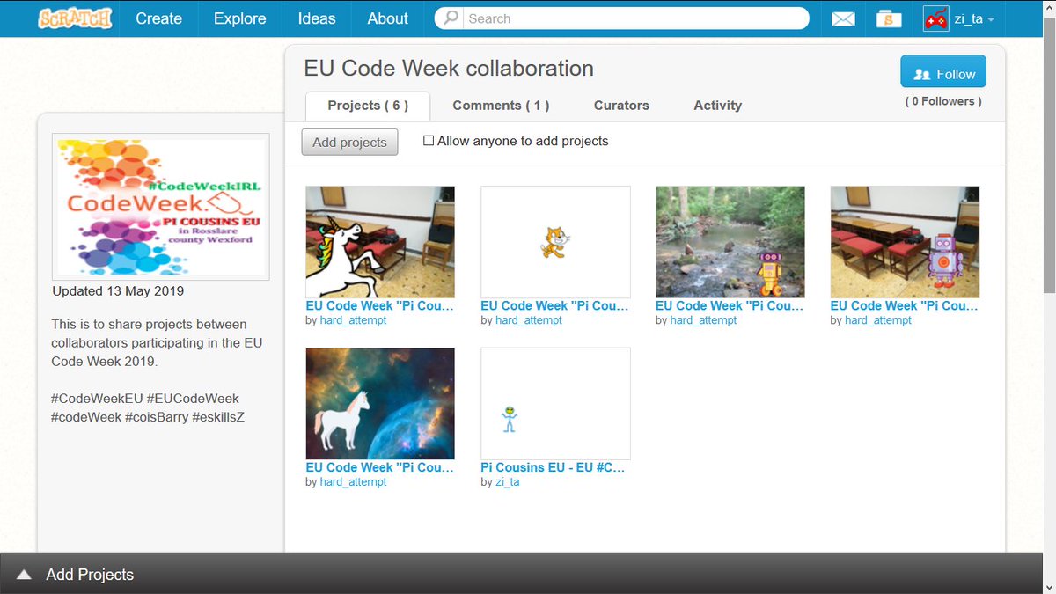
Task: Click the Follow button
Action: point(943,72)
